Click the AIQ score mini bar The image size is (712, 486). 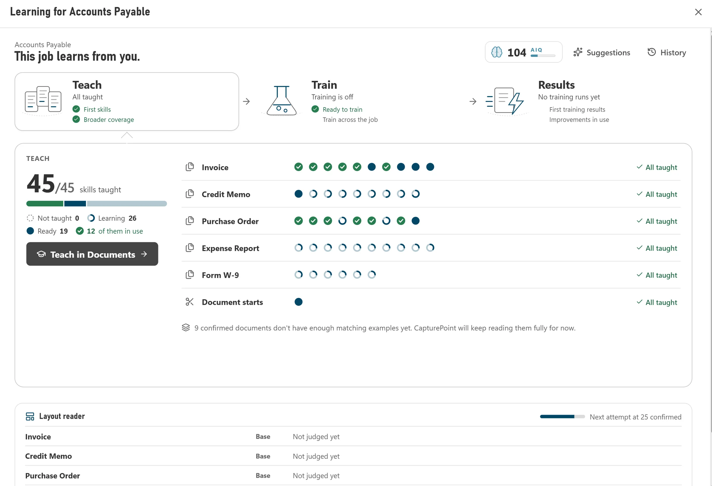pyautogui.click(x=543, y=56)
